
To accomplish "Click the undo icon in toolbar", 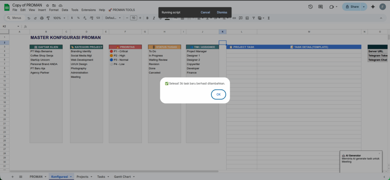I will pyautogui.click(x=29, y=18).
